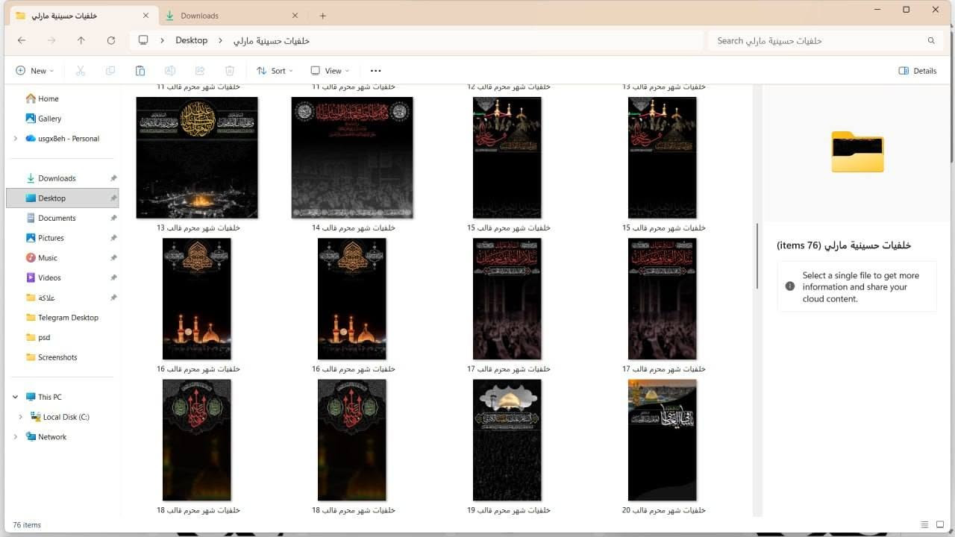
Task: Open the New dropdown menu
Action: 34,71
